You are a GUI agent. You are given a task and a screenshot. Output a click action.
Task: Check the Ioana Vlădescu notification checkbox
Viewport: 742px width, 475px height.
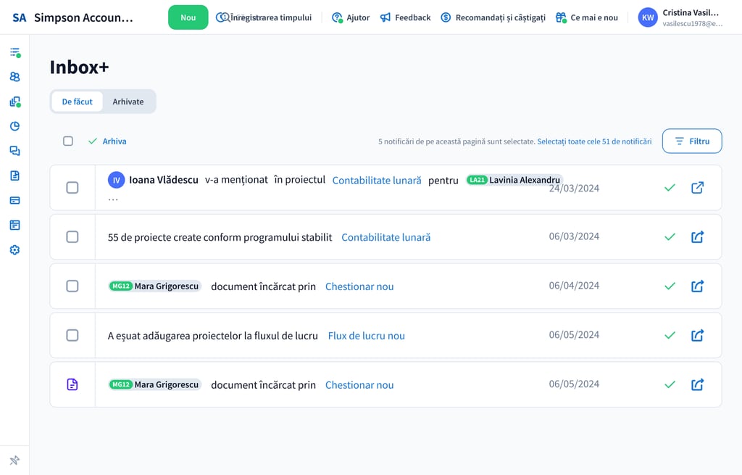click(72, 188)
